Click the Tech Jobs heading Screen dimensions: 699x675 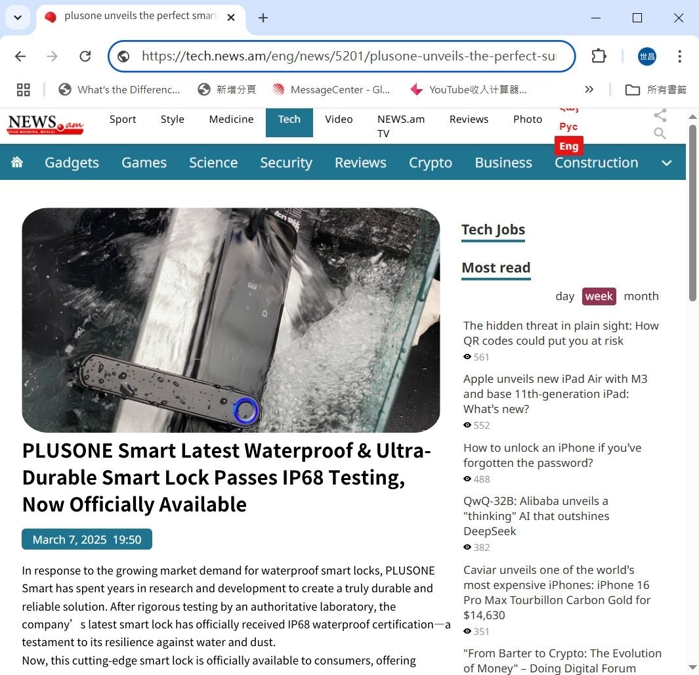click(493, 230)
